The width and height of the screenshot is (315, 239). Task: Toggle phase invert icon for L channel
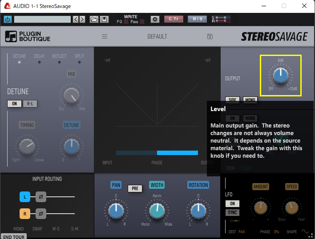coord(41,197)
